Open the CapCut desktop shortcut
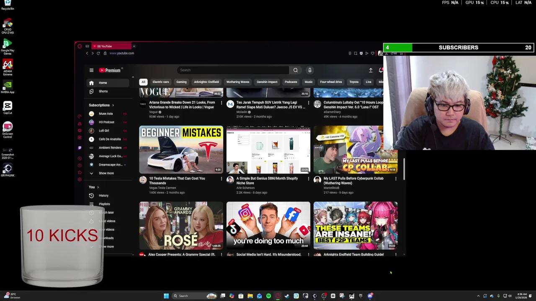Screen dimensions: 536x301 (8, 107)
